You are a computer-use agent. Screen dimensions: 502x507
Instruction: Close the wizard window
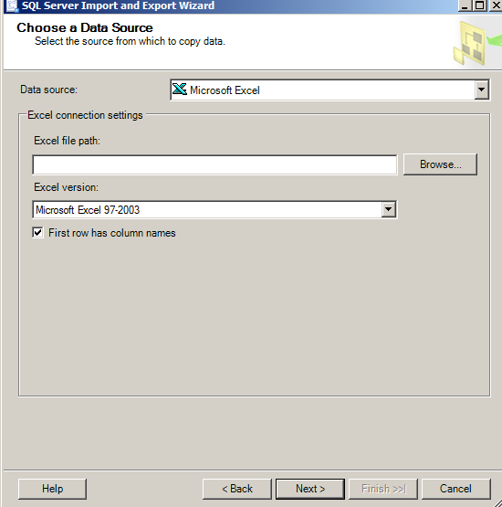(496, 5)
